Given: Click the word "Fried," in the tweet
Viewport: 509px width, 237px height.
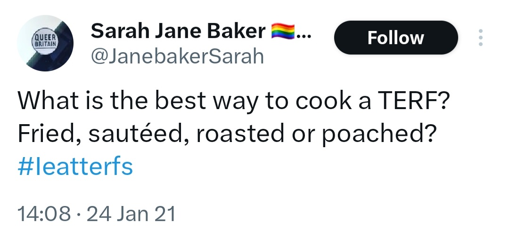Looking at the screenshot, I should (44, 134).
